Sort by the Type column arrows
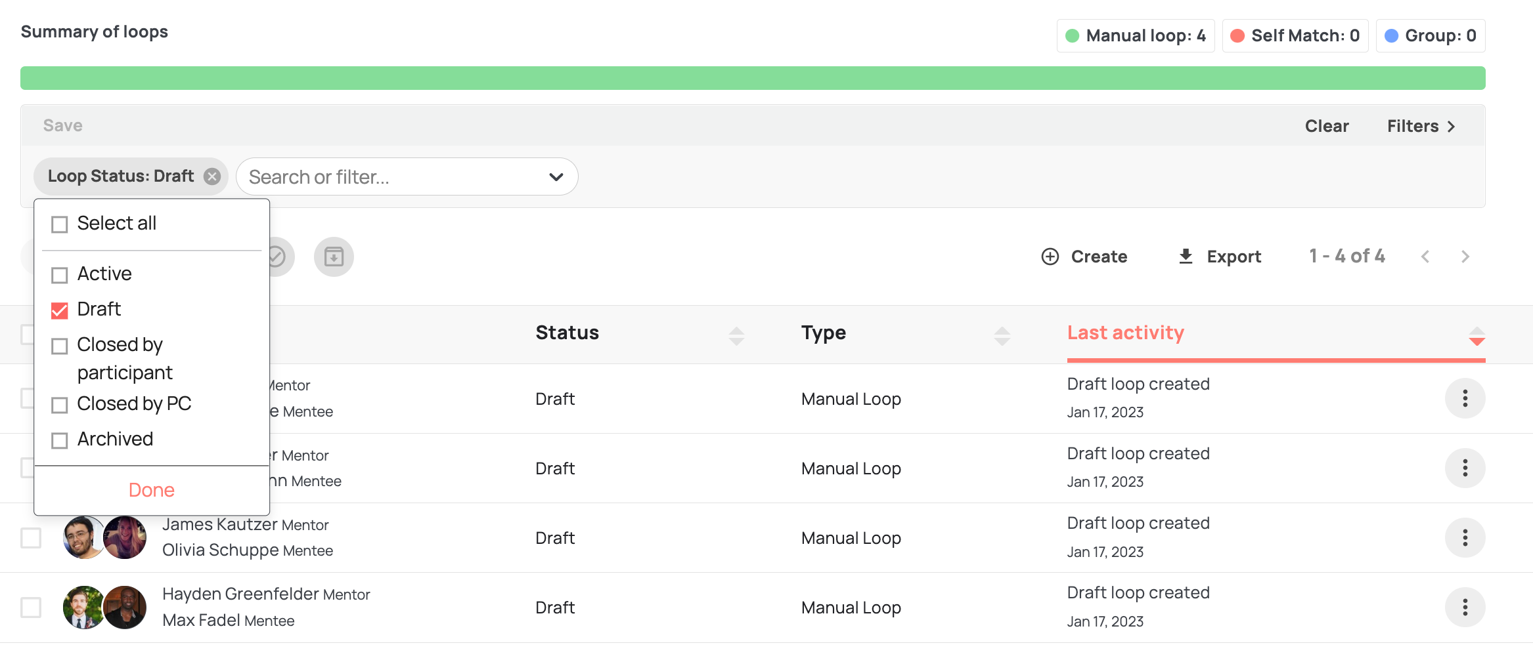The height and width of the screenshot is (660, 1533). click(1002, 336)
